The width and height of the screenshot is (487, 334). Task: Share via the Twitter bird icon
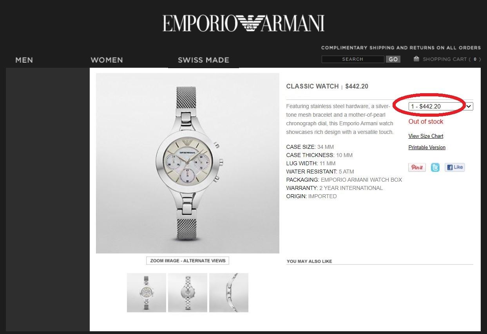pos(435,167)
